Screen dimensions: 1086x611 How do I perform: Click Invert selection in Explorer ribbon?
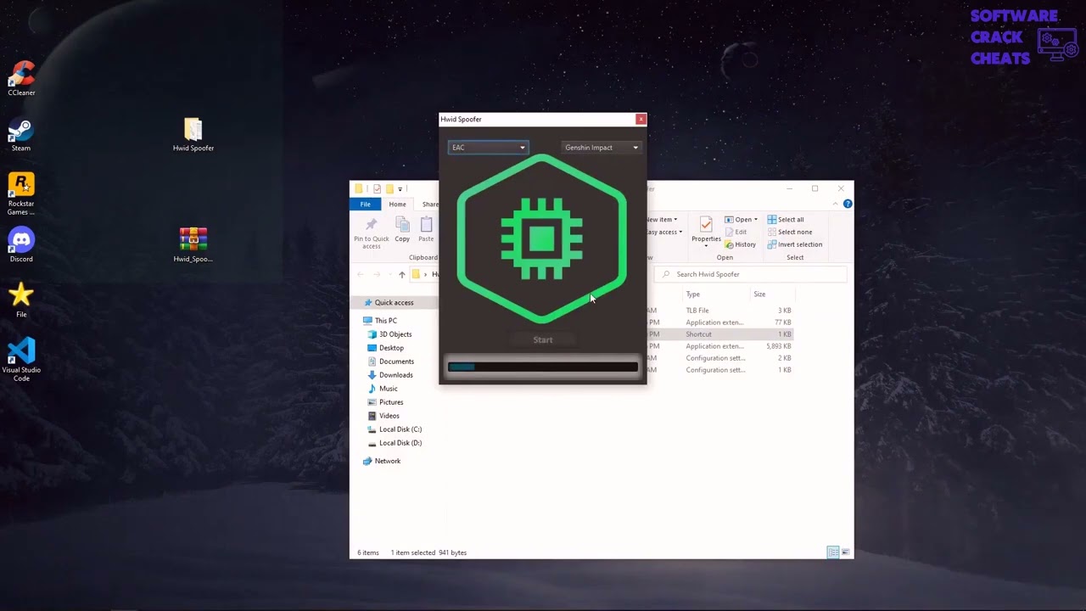click(794, 244)
